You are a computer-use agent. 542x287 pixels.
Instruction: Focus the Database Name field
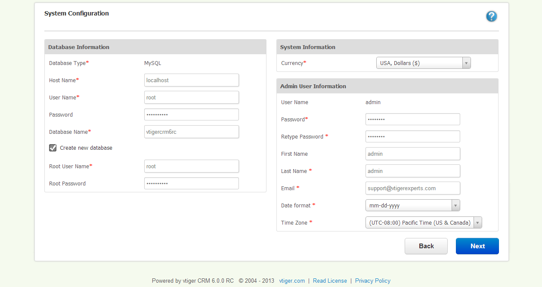(x=192, y=132)
